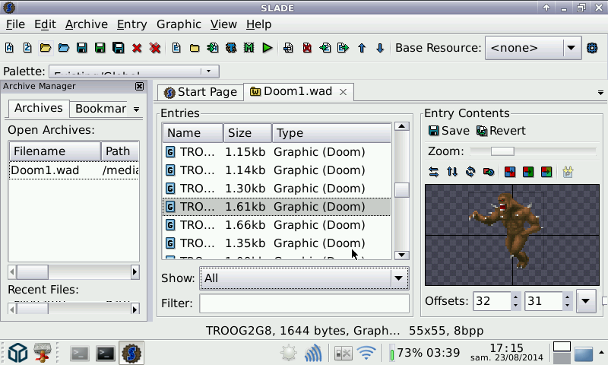This screenshot has height=365, width=608.
Task: Select the Archives tab
Action: click(x=39, y=108)
